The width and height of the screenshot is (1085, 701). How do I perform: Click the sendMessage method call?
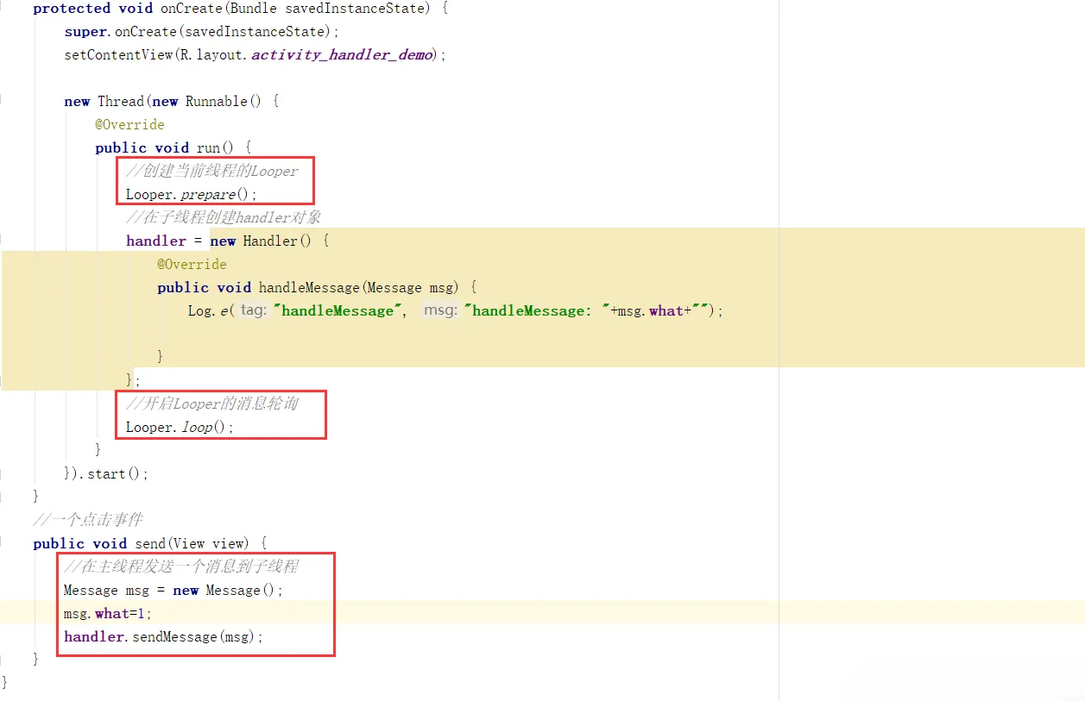coord(174,636)
